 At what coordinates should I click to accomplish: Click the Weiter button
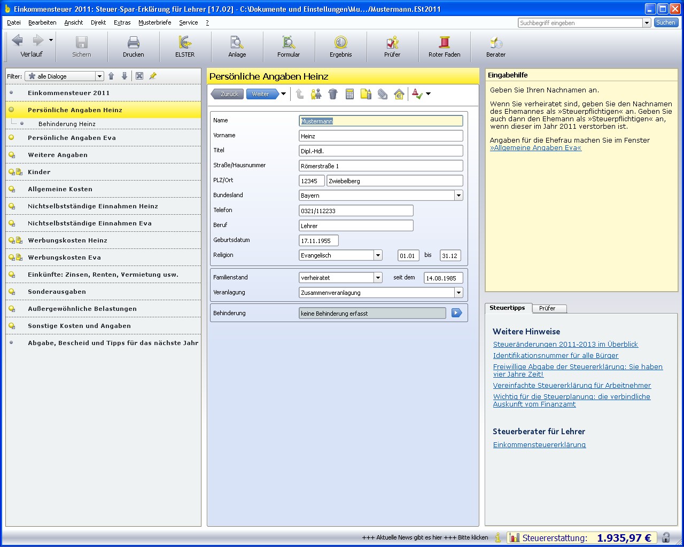(262, 94)
